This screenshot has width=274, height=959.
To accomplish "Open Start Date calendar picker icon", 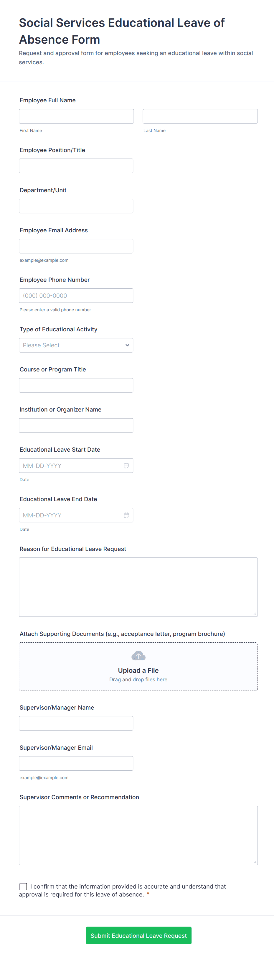I will point(126,466).
